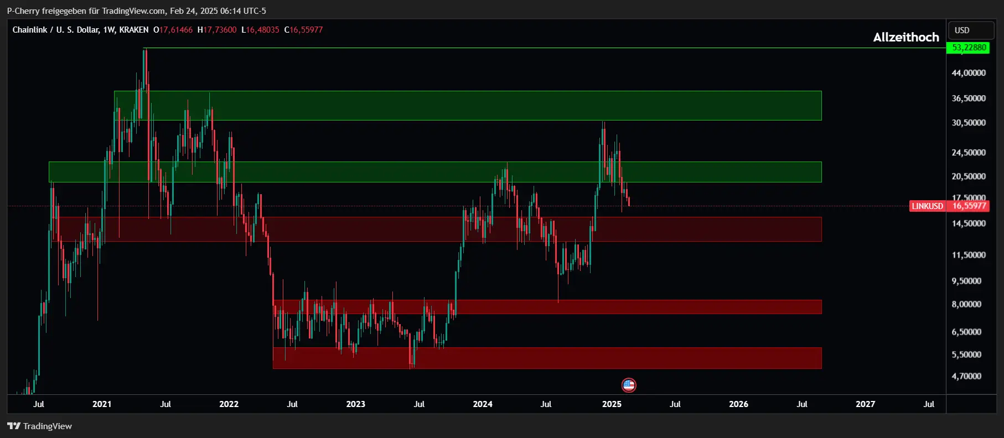1004x438 pixels.
Task: Click the 30,50000 price axis label
Action: pos(969,123)
